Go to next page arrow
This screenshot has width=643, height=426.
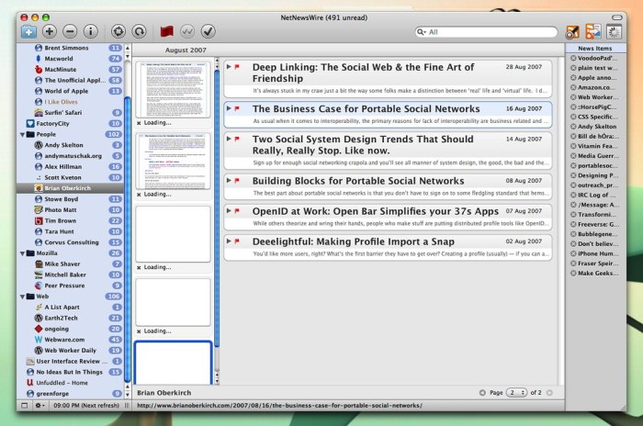pyautogui.click(x=549, y=393)
